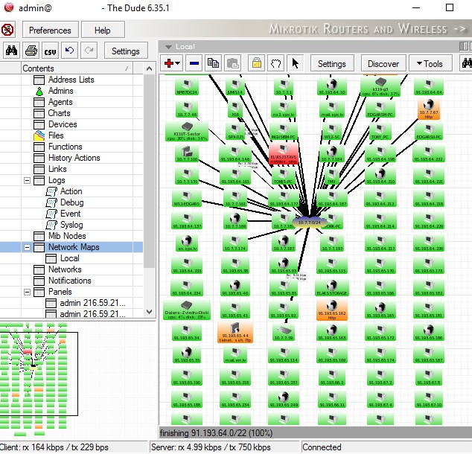Select Links in the Contents tree
472x454 pixels.
57,168
